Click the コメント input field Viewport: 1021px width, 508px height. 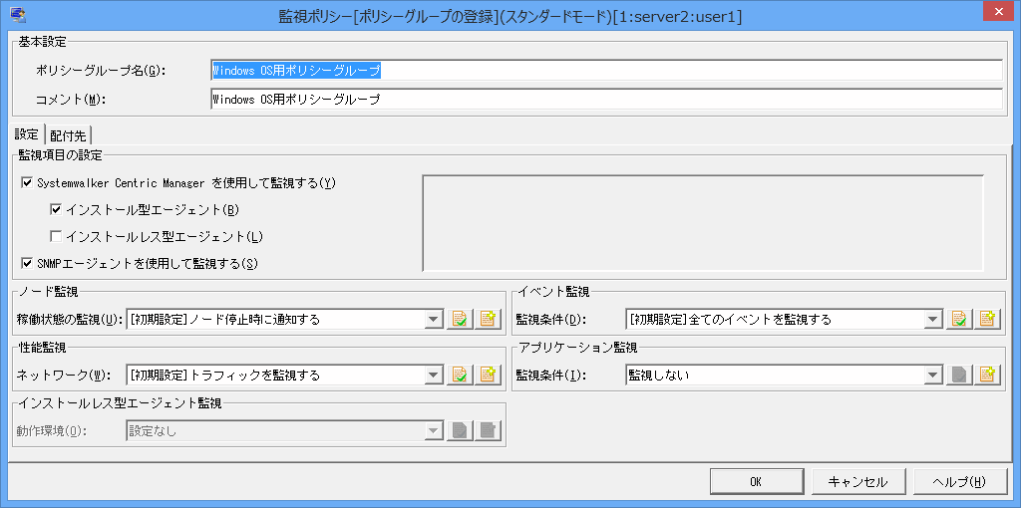607,100
